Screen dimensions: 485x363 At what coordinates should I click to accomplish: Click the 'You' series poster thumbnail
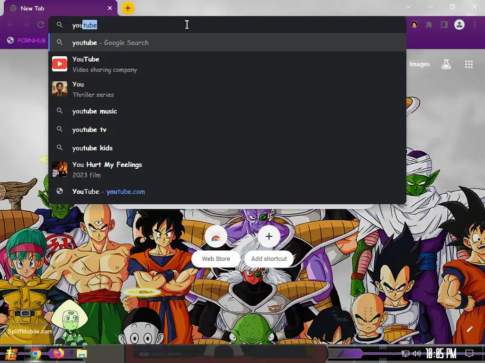click(60, 89)
